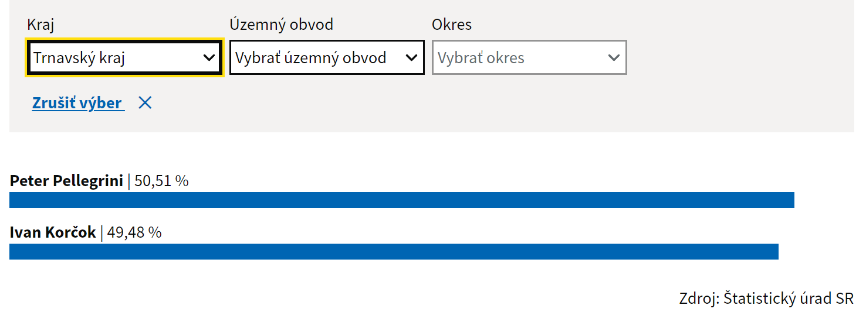
Task: Open the Trnavský kraj region dropdown
Action: tap(124, 58)
